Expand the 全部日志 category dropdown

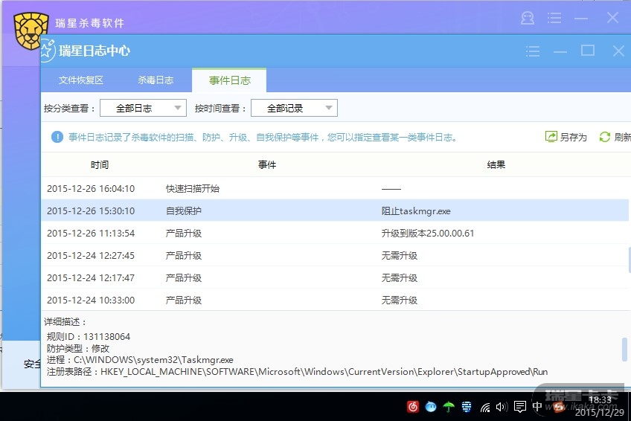(x=143, y=108)
